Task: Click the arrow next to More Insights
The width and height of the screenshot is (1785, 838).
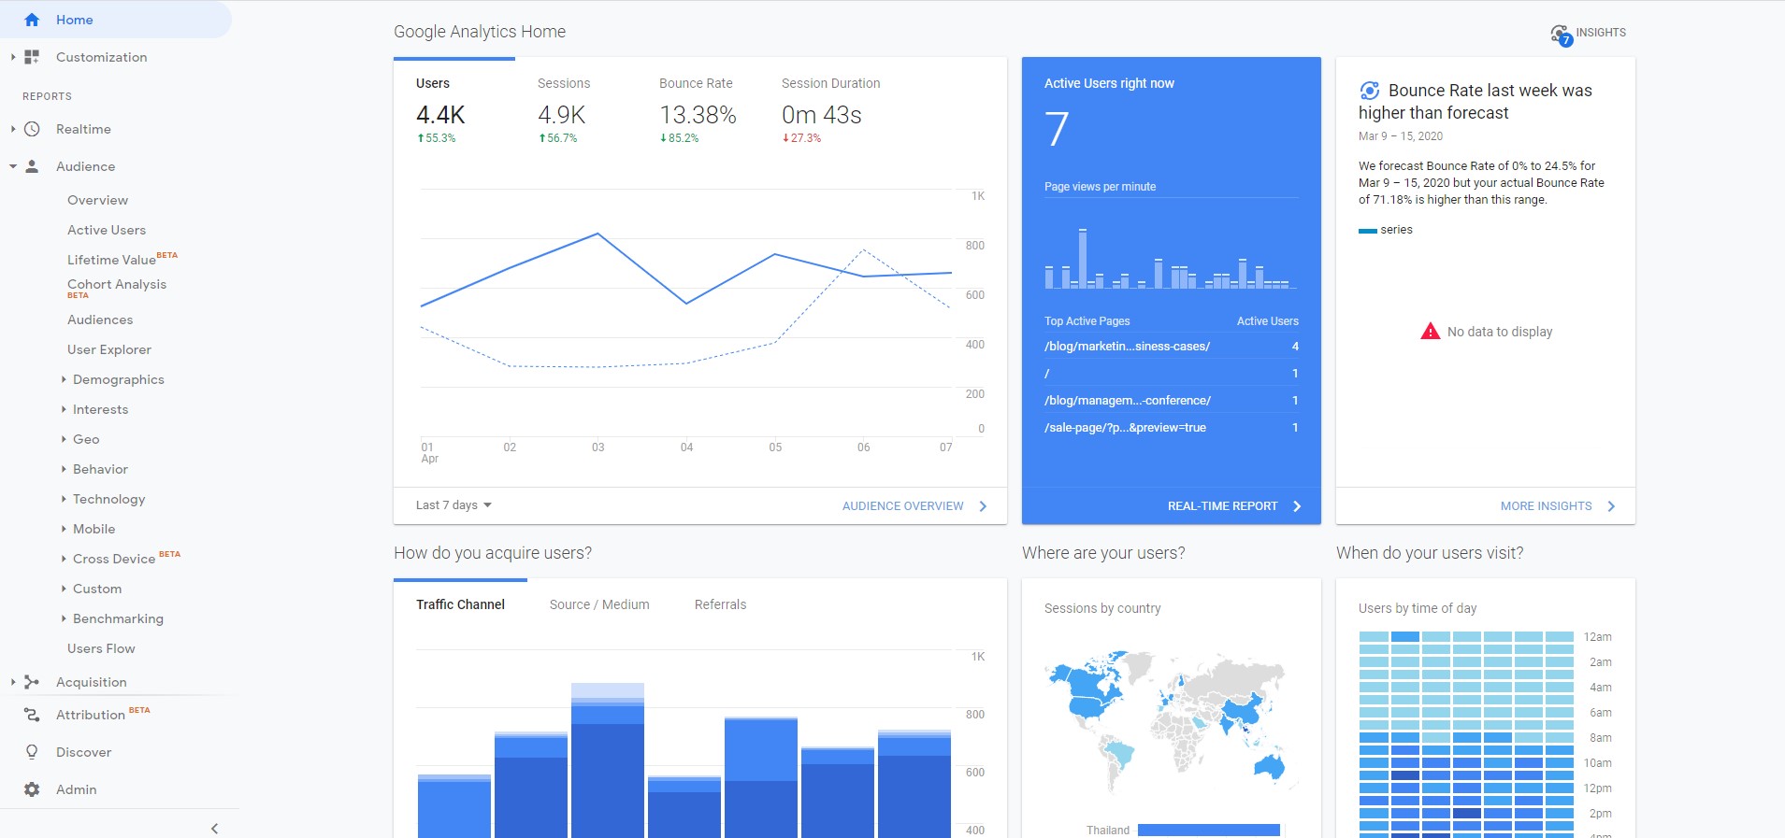Action: tap(1611, 506)
